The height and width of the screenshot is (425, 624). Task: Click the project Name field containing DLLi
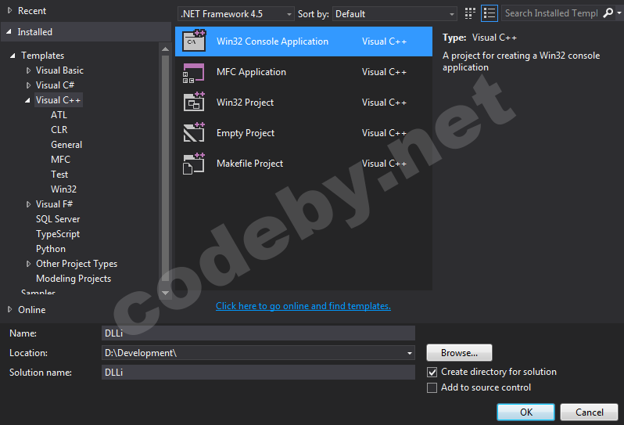258,333
